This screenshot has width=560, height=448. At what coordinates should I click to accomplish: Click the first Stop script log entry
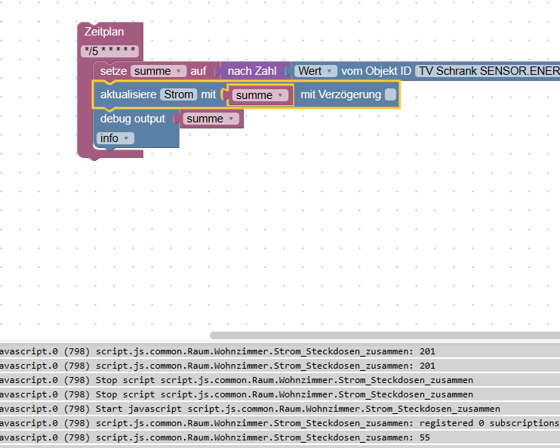pos(280,380)
